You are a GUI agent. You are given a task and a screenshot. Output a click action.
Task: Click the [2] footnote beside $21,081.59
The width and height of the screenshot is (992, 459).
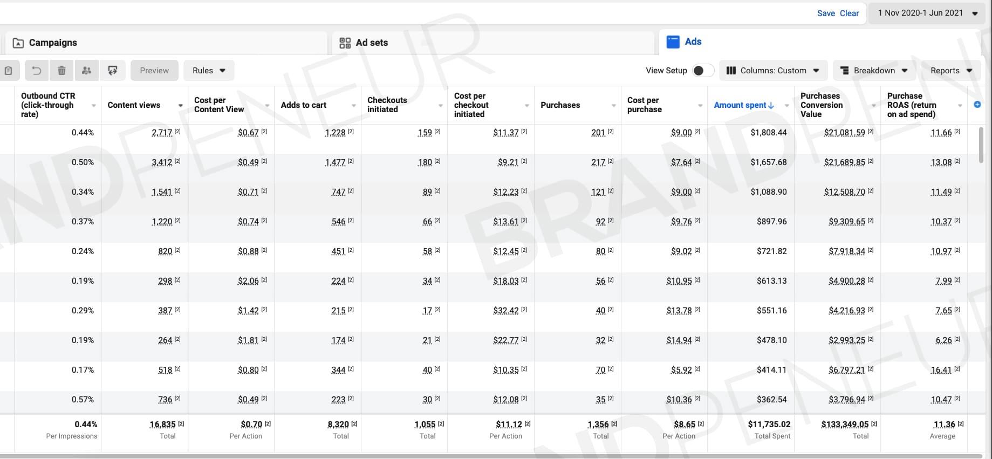pyautogui.click(x=871, y=132)
